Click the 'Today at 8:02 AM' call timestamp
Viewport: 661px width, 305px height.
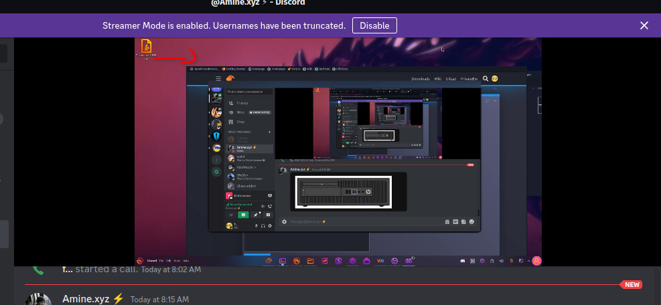pos(171,269)
